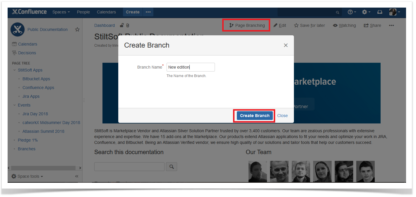Click the header search magnifier icon
The width and height of the screenshot is (416, 197).
click(338, 12)
